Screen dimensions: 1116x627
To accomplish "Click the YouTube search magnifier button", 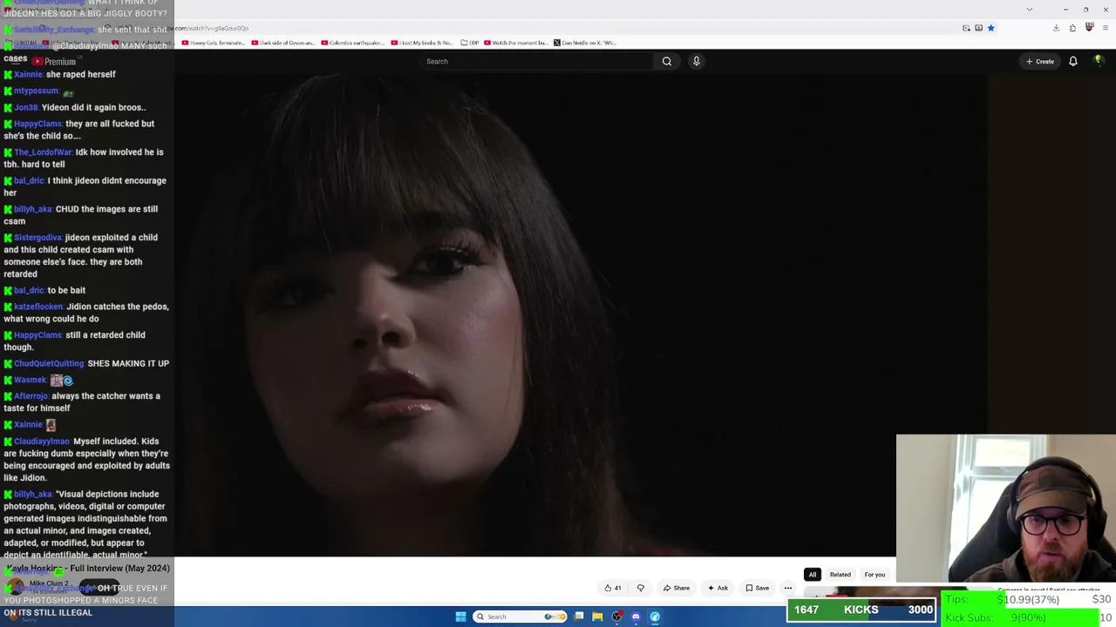I will [667, 61].
